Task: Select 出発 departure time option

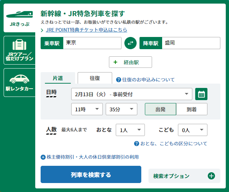Action: coord(160,109)
